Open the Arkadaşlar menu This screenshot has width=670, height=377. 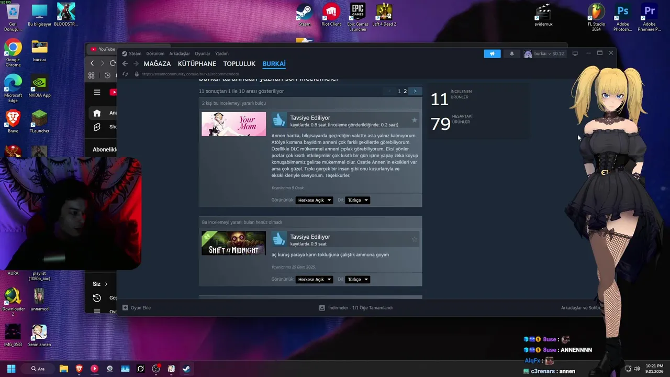point(180,53)
